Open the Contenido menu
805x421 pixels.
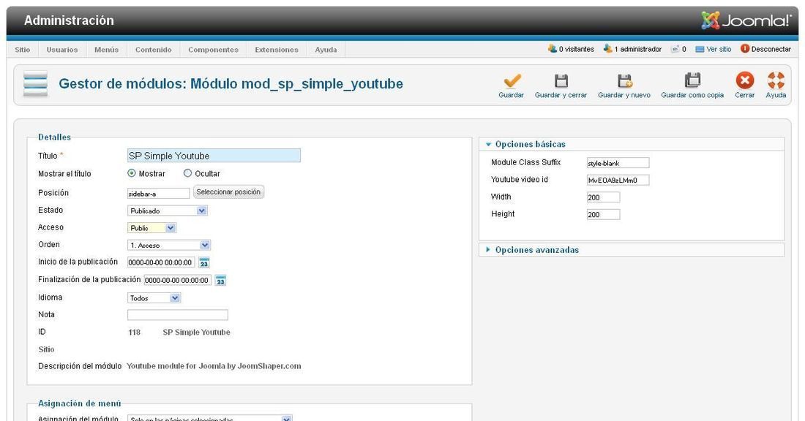pos(154,50)
